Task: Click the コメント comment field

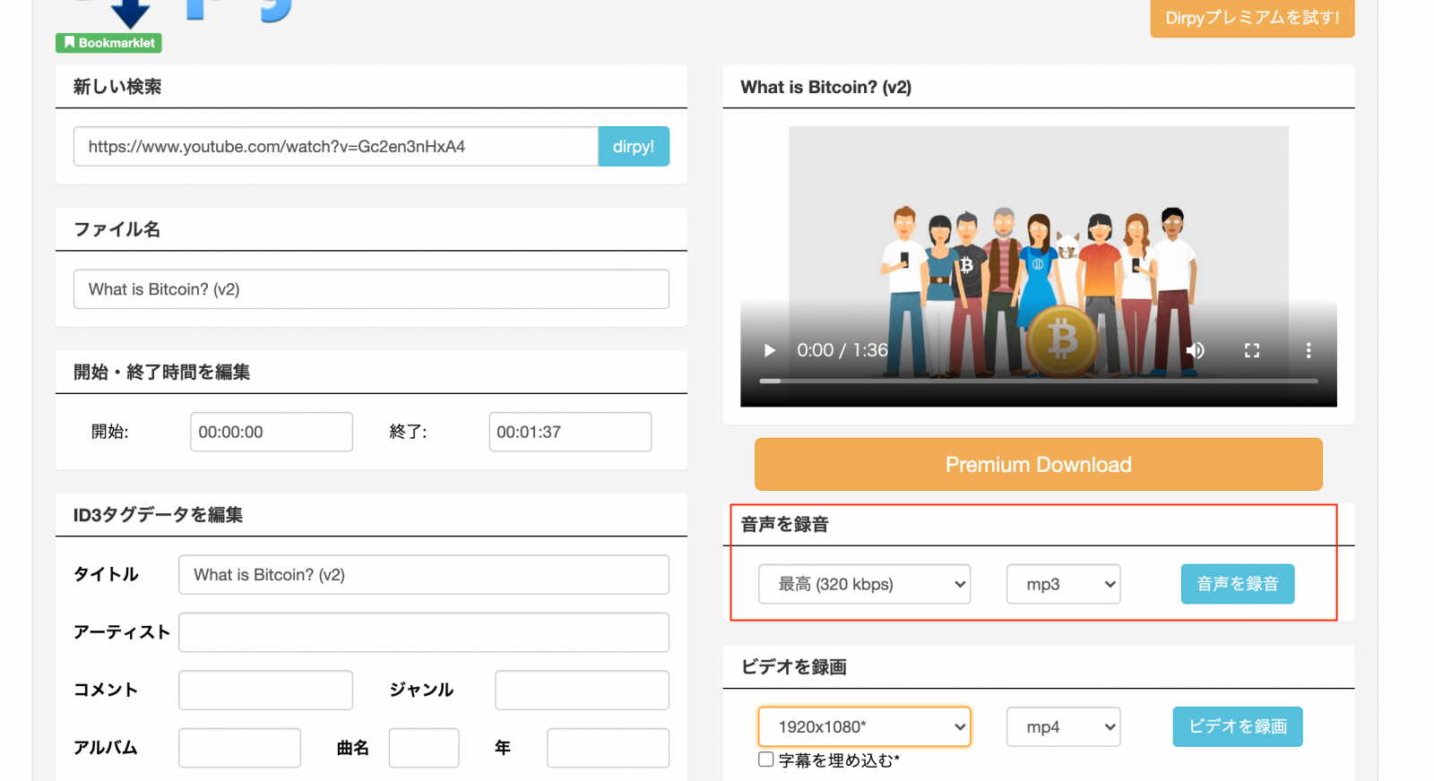Action: pos(265,690)
